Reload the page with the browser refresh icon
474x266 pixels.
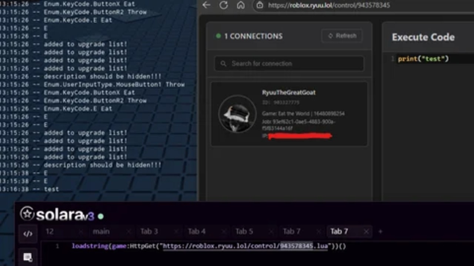224,5
